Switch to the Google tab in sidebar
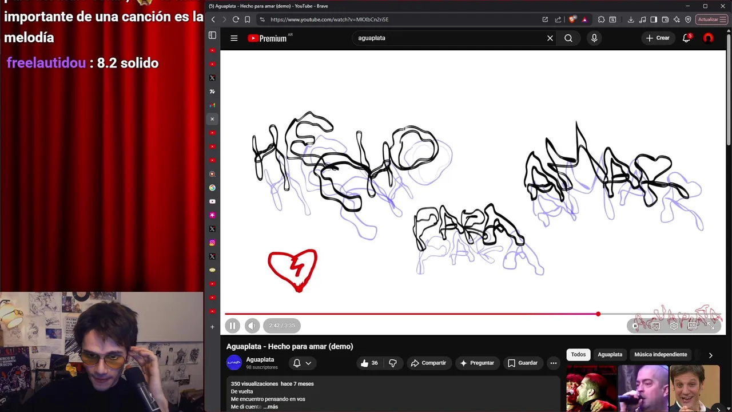Image resolution: width=732 pixels, height=412 pixels. click(x=212, y=188)
